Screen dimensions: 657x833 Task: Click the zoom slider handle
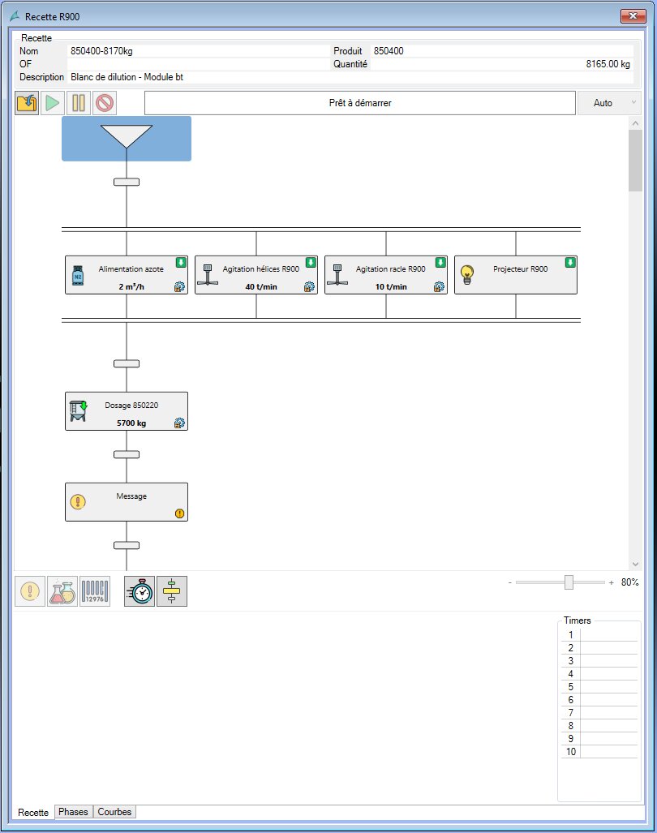click(x=569, y=582)
